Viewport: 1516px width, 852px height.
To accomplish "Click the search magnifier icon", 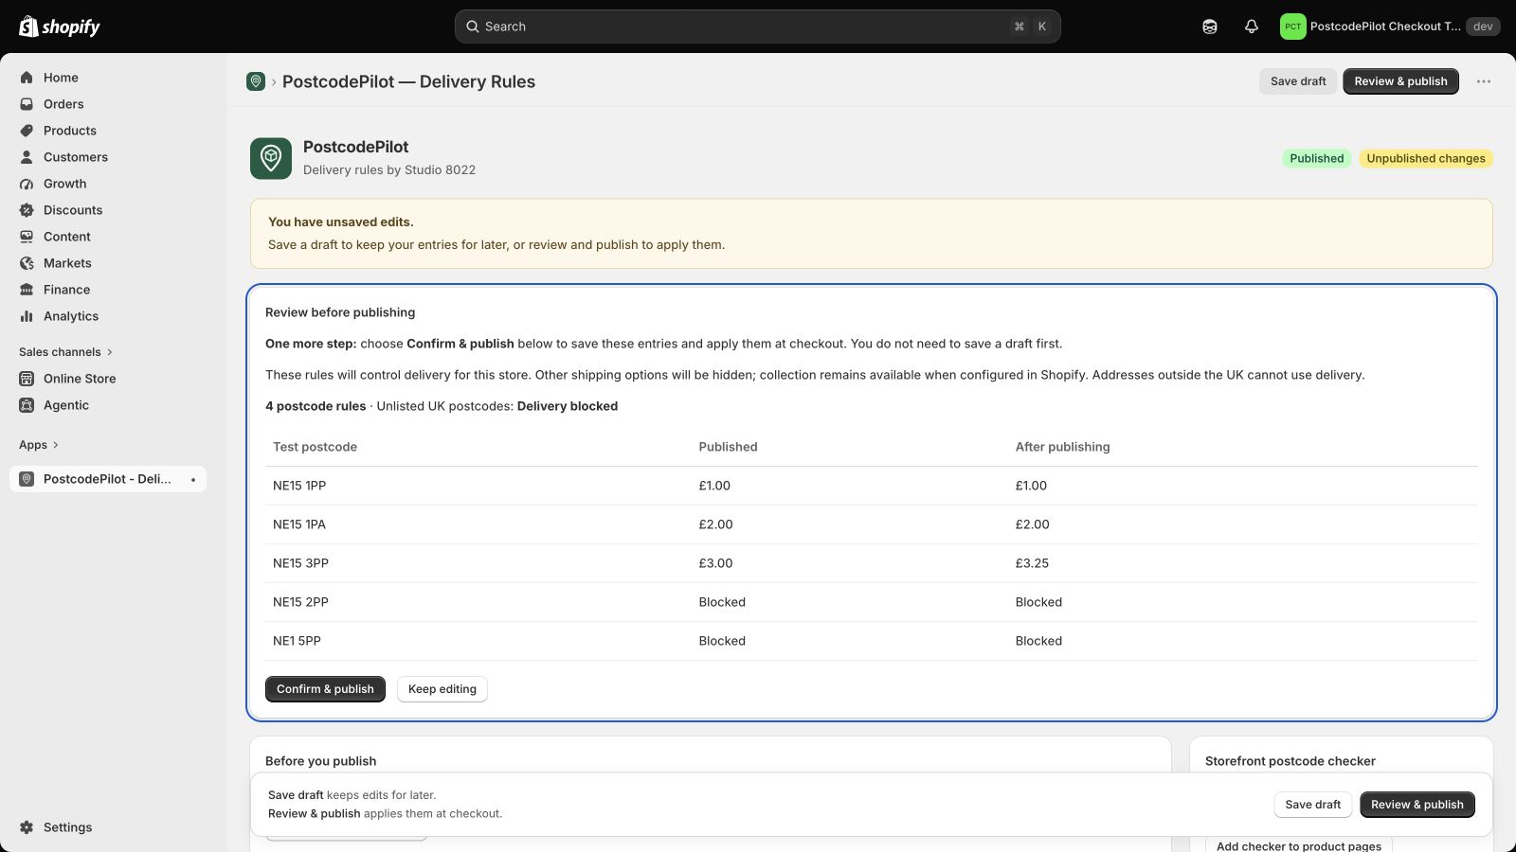I will pos(472,27).
